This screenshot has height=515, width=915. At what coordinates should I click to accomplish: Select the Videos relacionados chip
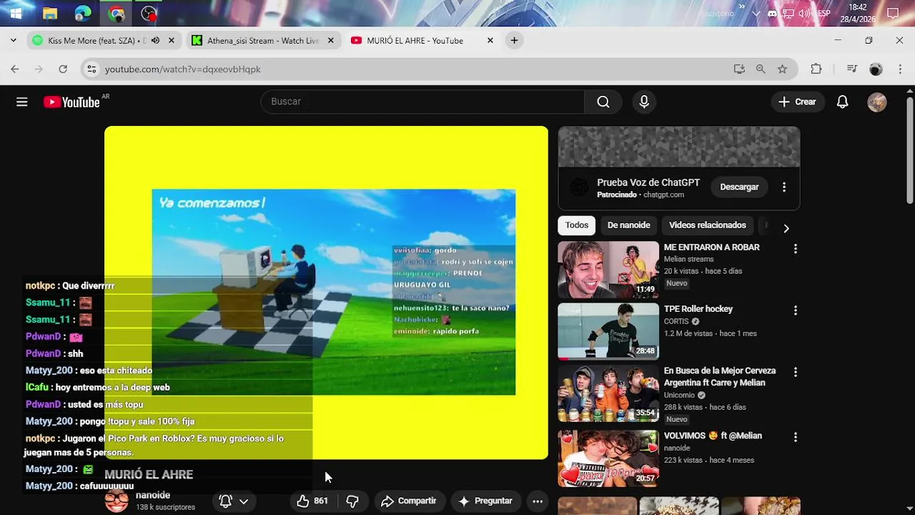[708, 225]
